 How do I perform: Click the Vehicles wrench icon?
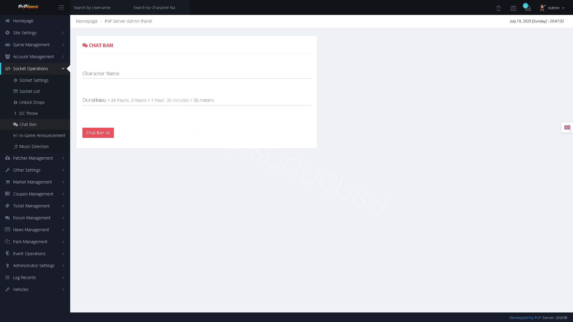(7, 289)
